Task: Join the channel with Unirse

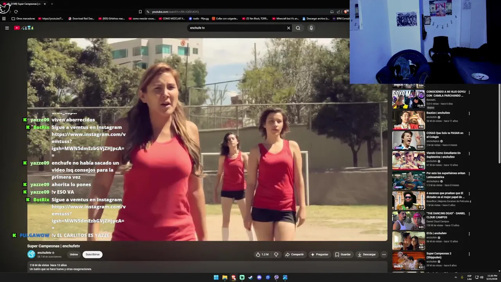Action: (x=74, y=255)
